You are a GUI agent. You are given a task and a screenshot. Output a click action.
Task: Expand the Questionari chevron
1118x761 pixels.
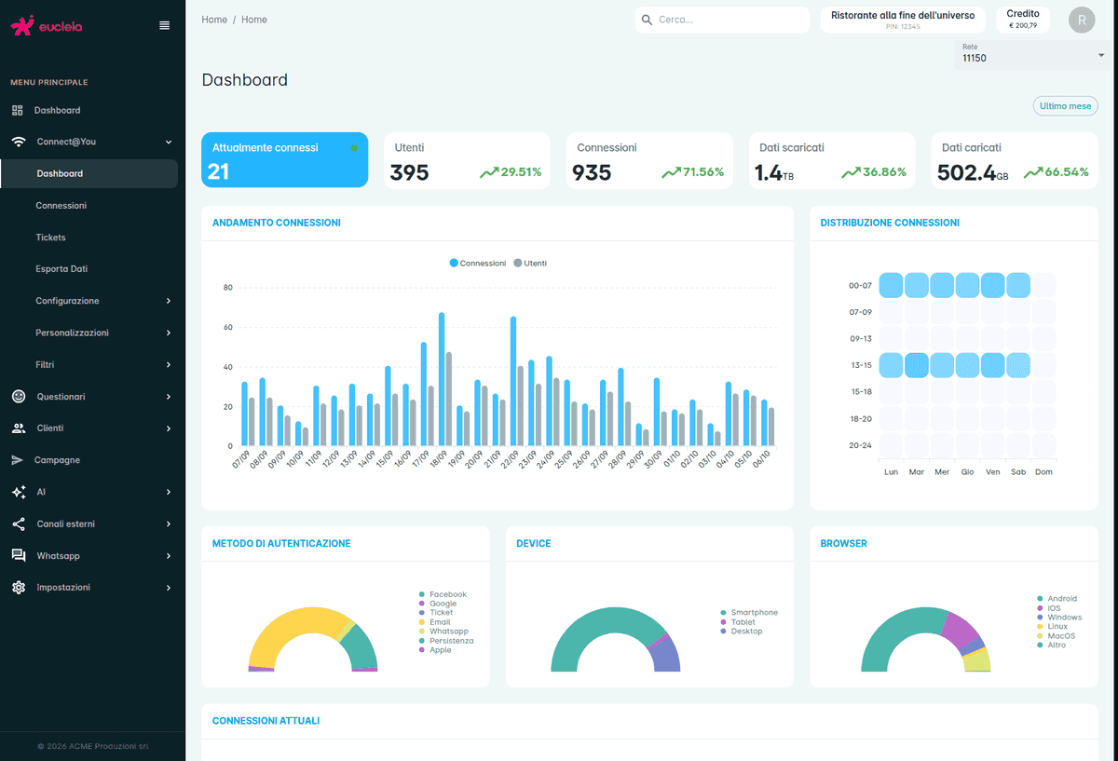[x=169, y=397]
